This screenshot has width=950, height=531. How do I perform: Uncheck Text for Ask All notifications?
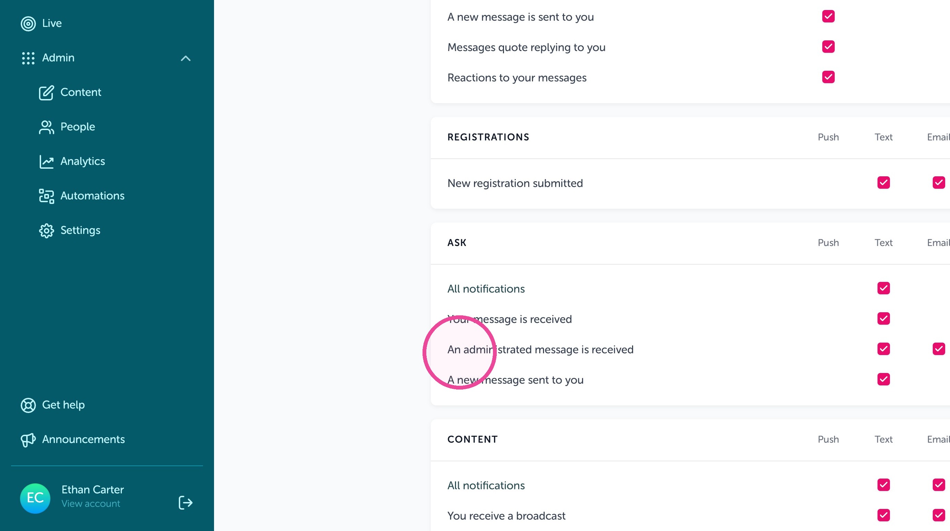click(884, 288)
